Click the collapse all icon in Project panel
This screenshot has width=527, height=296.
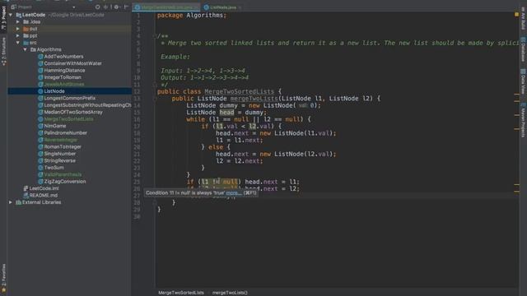(106, 7)
